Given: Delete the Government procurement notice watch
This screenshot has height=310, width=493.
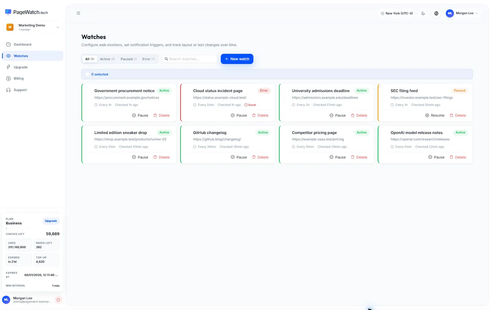Looking at the screenshot, I should tap(162, 115).
